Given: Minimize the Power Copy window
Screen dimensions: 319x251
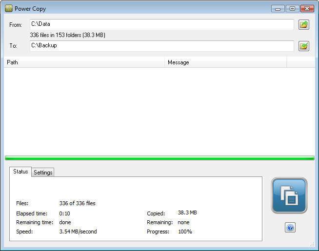Looking at the screenshot, I should (278, 9).
